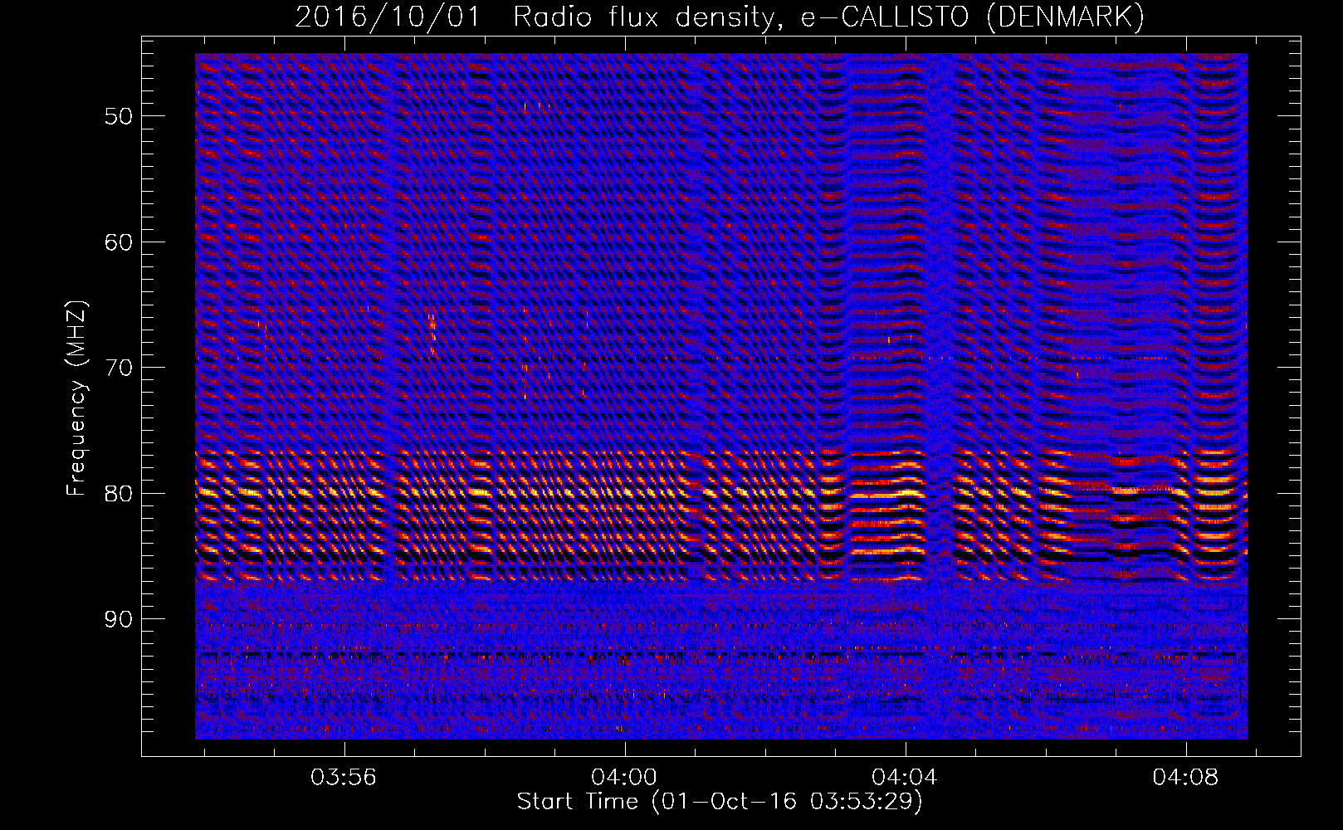Screen dimensions: 1343x830
Task: Select the 90 MHz frequency tick label
Action: point(119,619)
